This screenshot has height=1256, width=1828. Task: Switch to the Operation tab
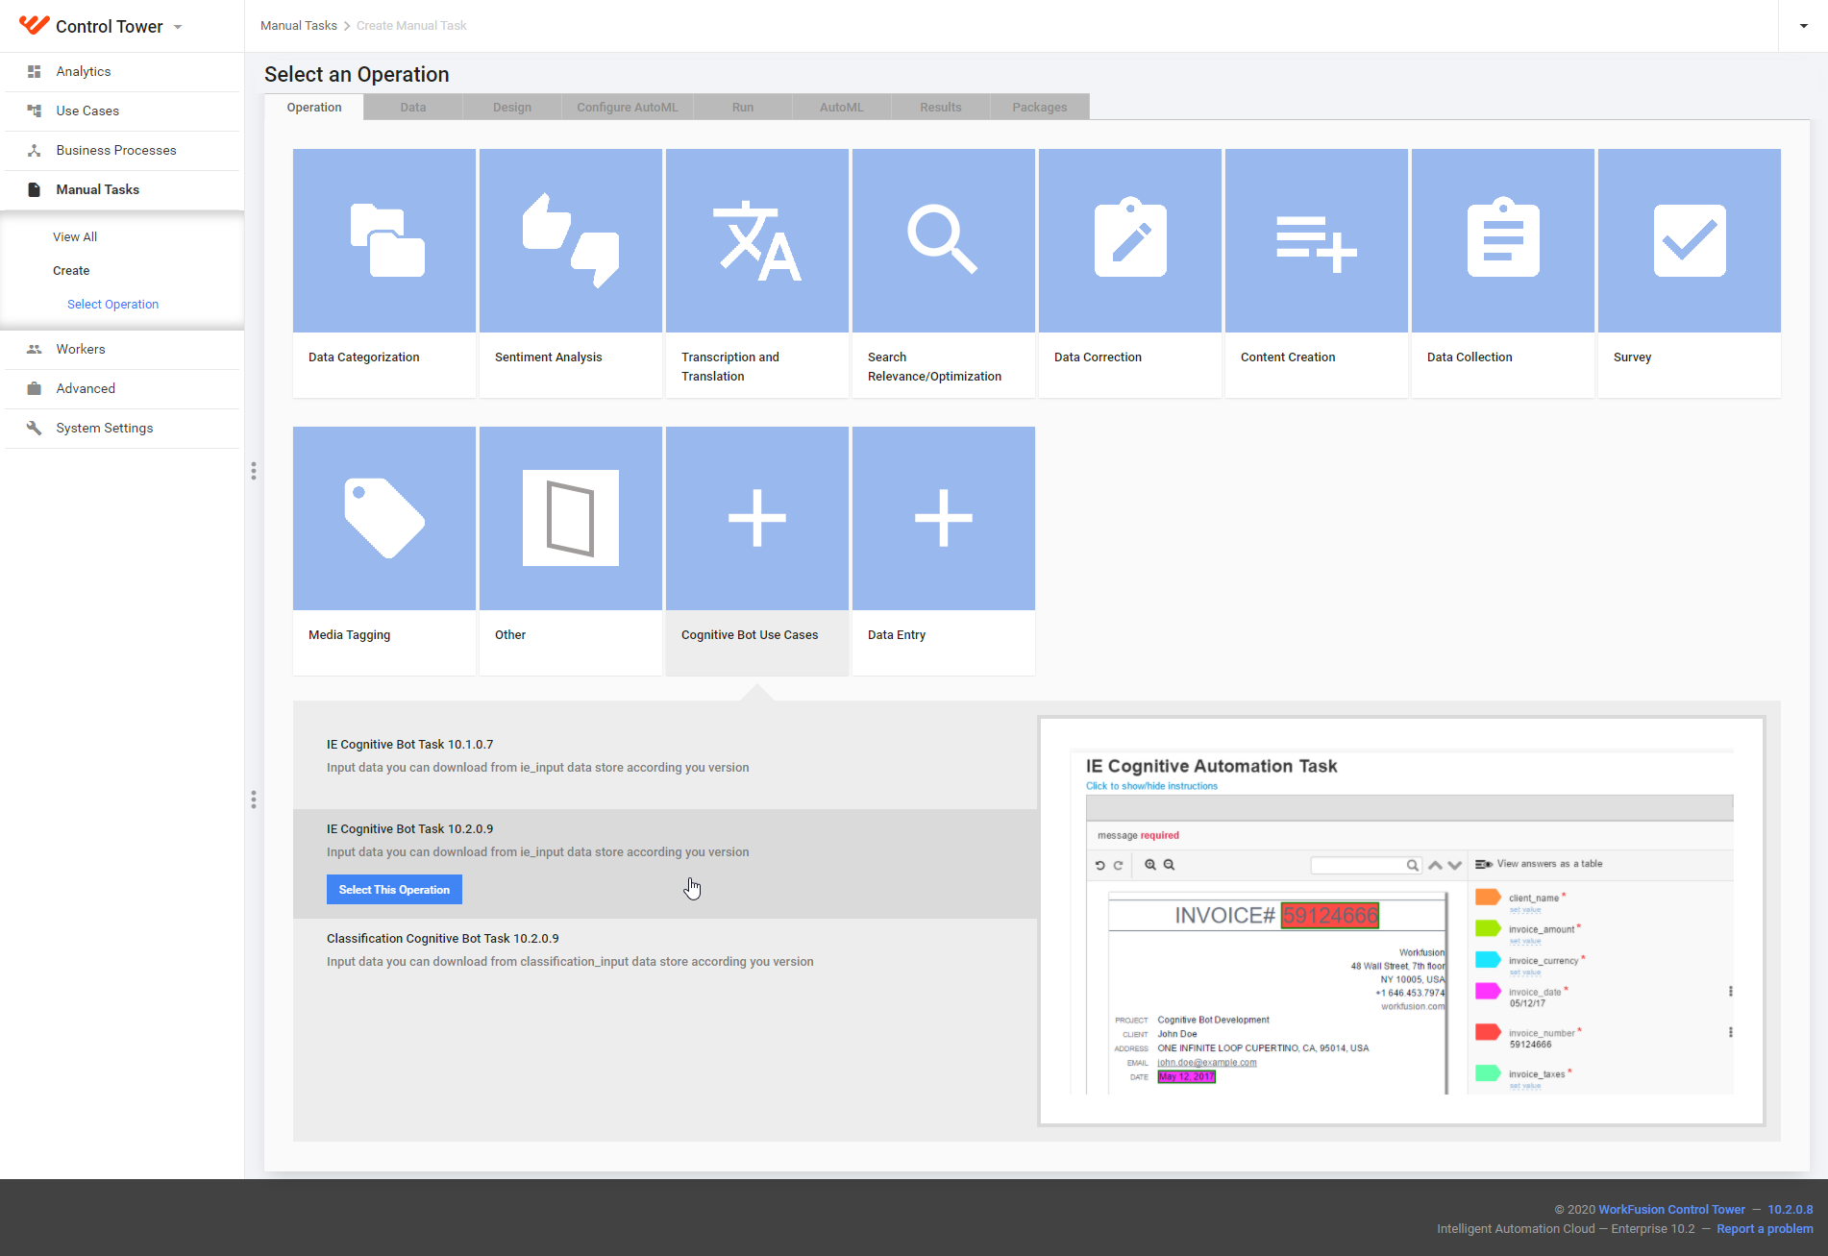(x=314, y=107)
